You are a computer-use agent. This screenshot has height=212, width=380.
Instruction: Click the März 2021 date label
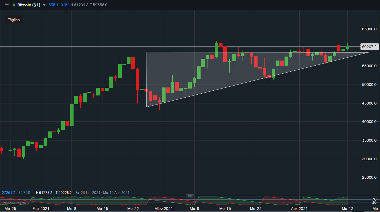(163, 208)
